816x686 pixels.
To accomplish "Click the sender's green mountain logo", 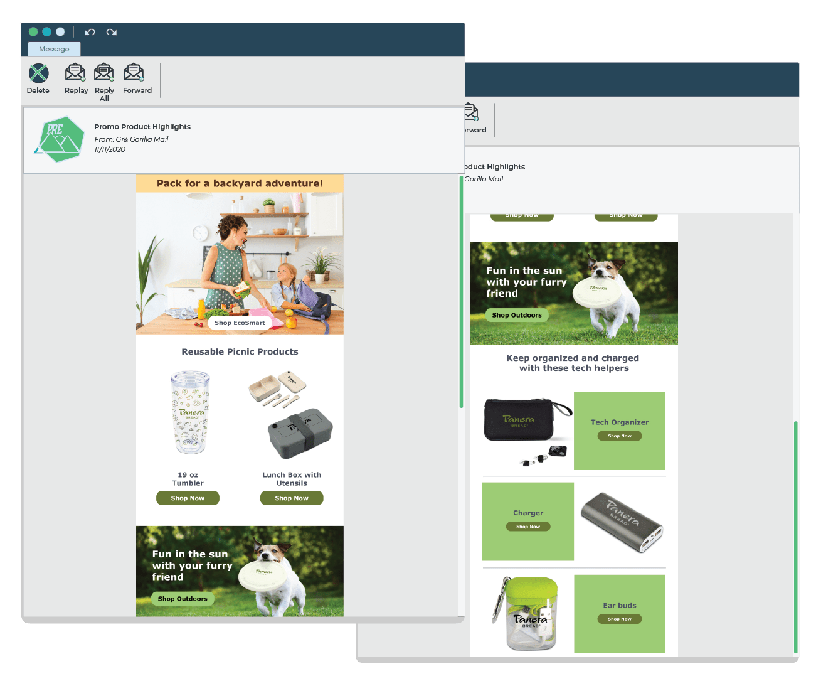I will click(x=59, y=139).
